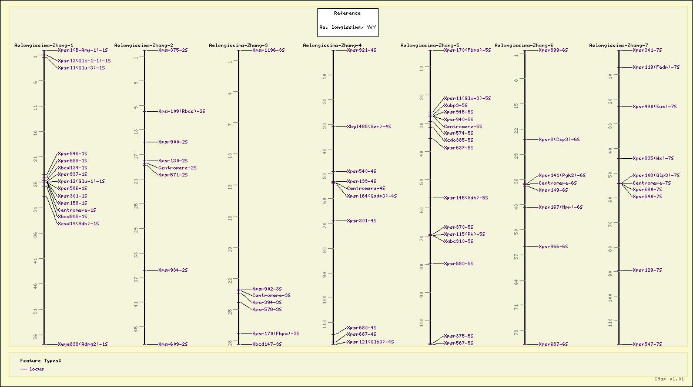Select the Aelongissima-Zhang-7 map title
This screenshot has width=693, height=387.
(x=618, y=45)
